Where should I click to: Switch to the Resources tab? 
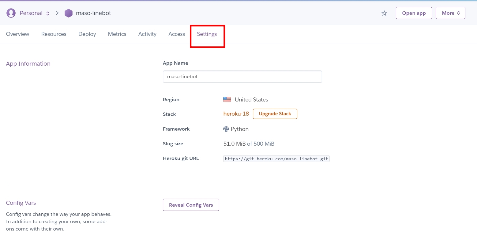coord(54,34)
